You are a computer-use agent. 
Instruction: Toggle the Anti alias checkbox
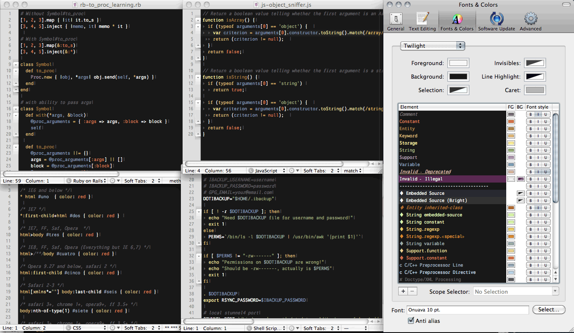(410, 321)
